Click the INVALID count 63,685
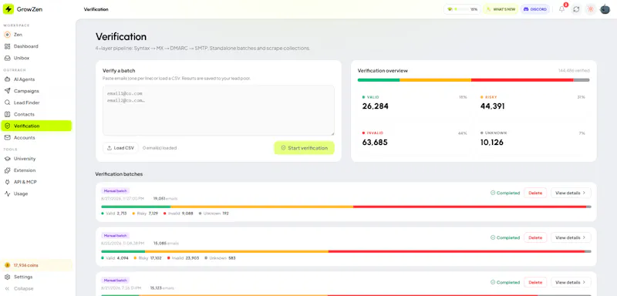Image resolution: width=617 pixels, height=296 pixels. pyautogui.click(x=375, y=143)
